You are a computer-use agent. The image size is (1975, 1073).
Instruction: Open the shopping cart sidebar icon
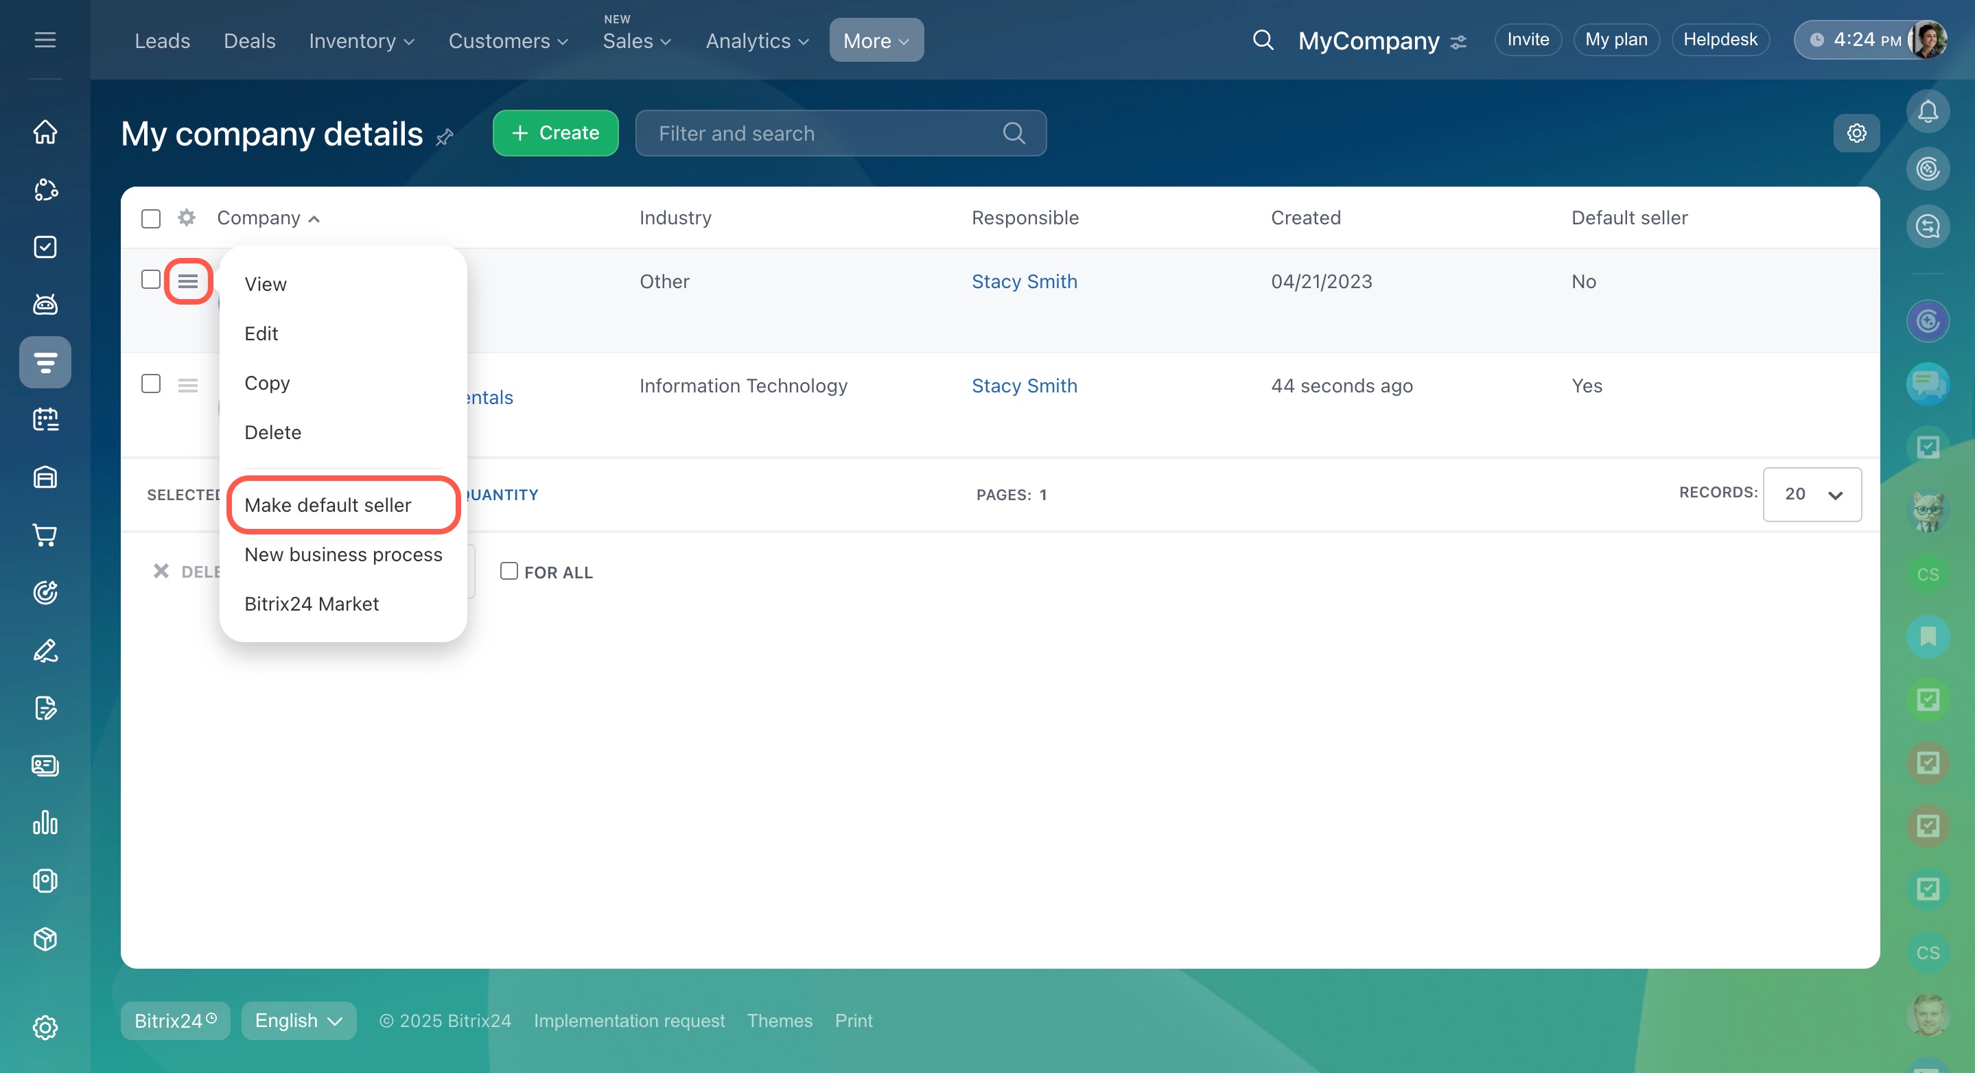point(45,535)
